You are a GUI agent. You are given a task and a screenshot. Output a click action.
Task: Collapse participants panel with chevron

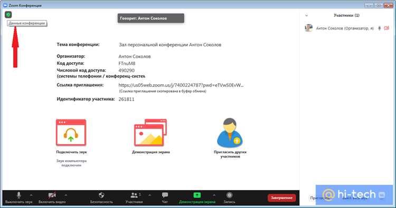306,15
